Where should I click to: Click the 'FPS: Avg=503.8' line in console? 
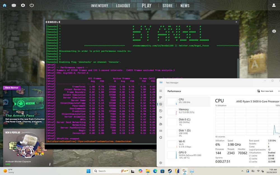(72, 73)
